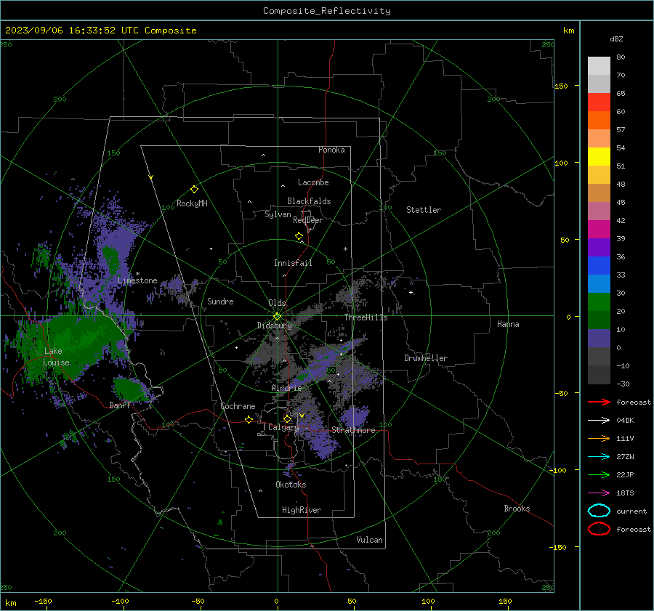Select the bright yellow 54–51 dBZ swatch

(x=599, y=156)
